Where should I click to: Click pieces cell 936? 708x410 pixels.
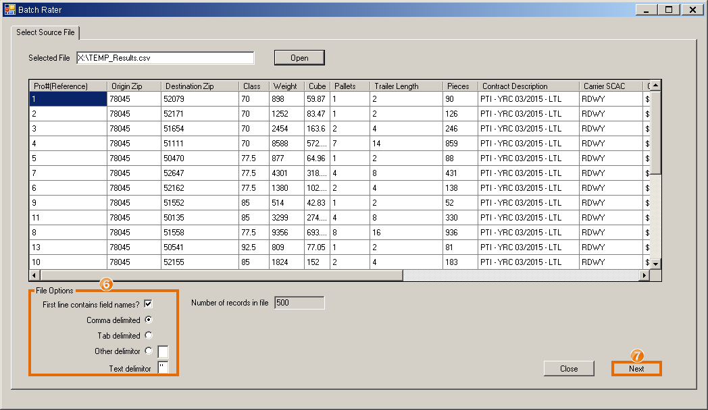(461, 233)
